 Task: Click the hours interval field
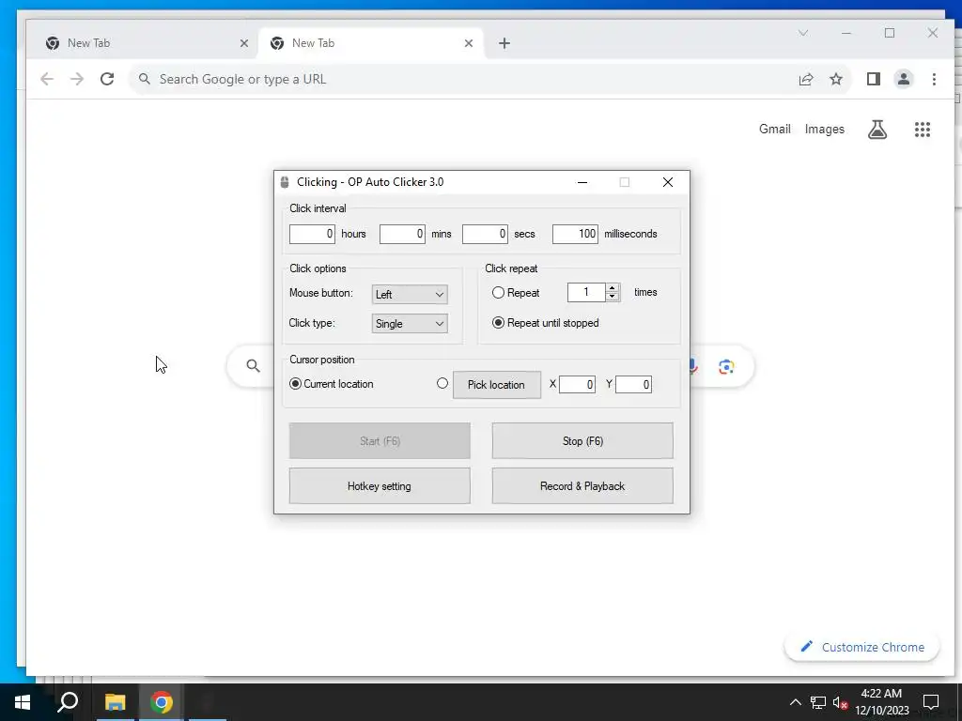[312, 234]
